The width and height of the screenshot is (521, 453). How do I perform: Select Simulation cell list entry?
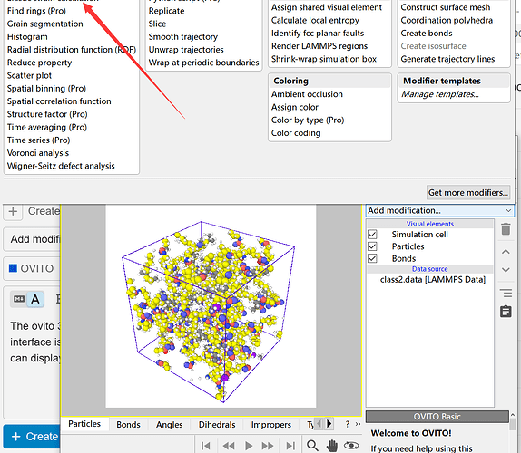(x=419, y=235)
